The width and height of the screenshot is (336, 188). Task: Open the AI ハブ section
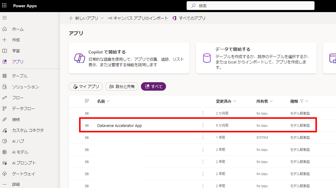click(x=19, y=141)
